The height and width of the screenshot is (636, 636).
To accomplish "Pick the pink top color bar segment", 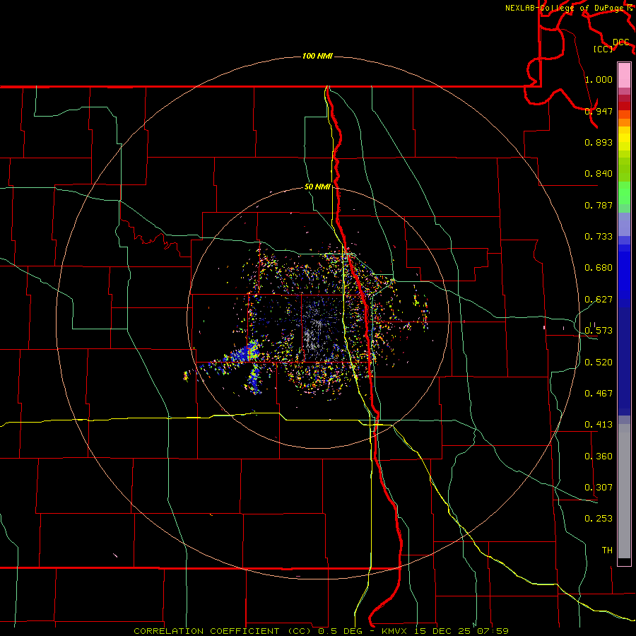I will pyautogui.click(x=624, y=75).
